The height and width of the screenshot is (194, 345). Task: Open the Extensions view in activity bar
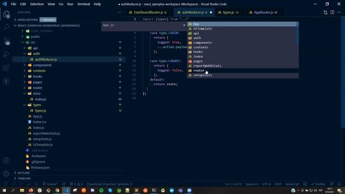6,68
